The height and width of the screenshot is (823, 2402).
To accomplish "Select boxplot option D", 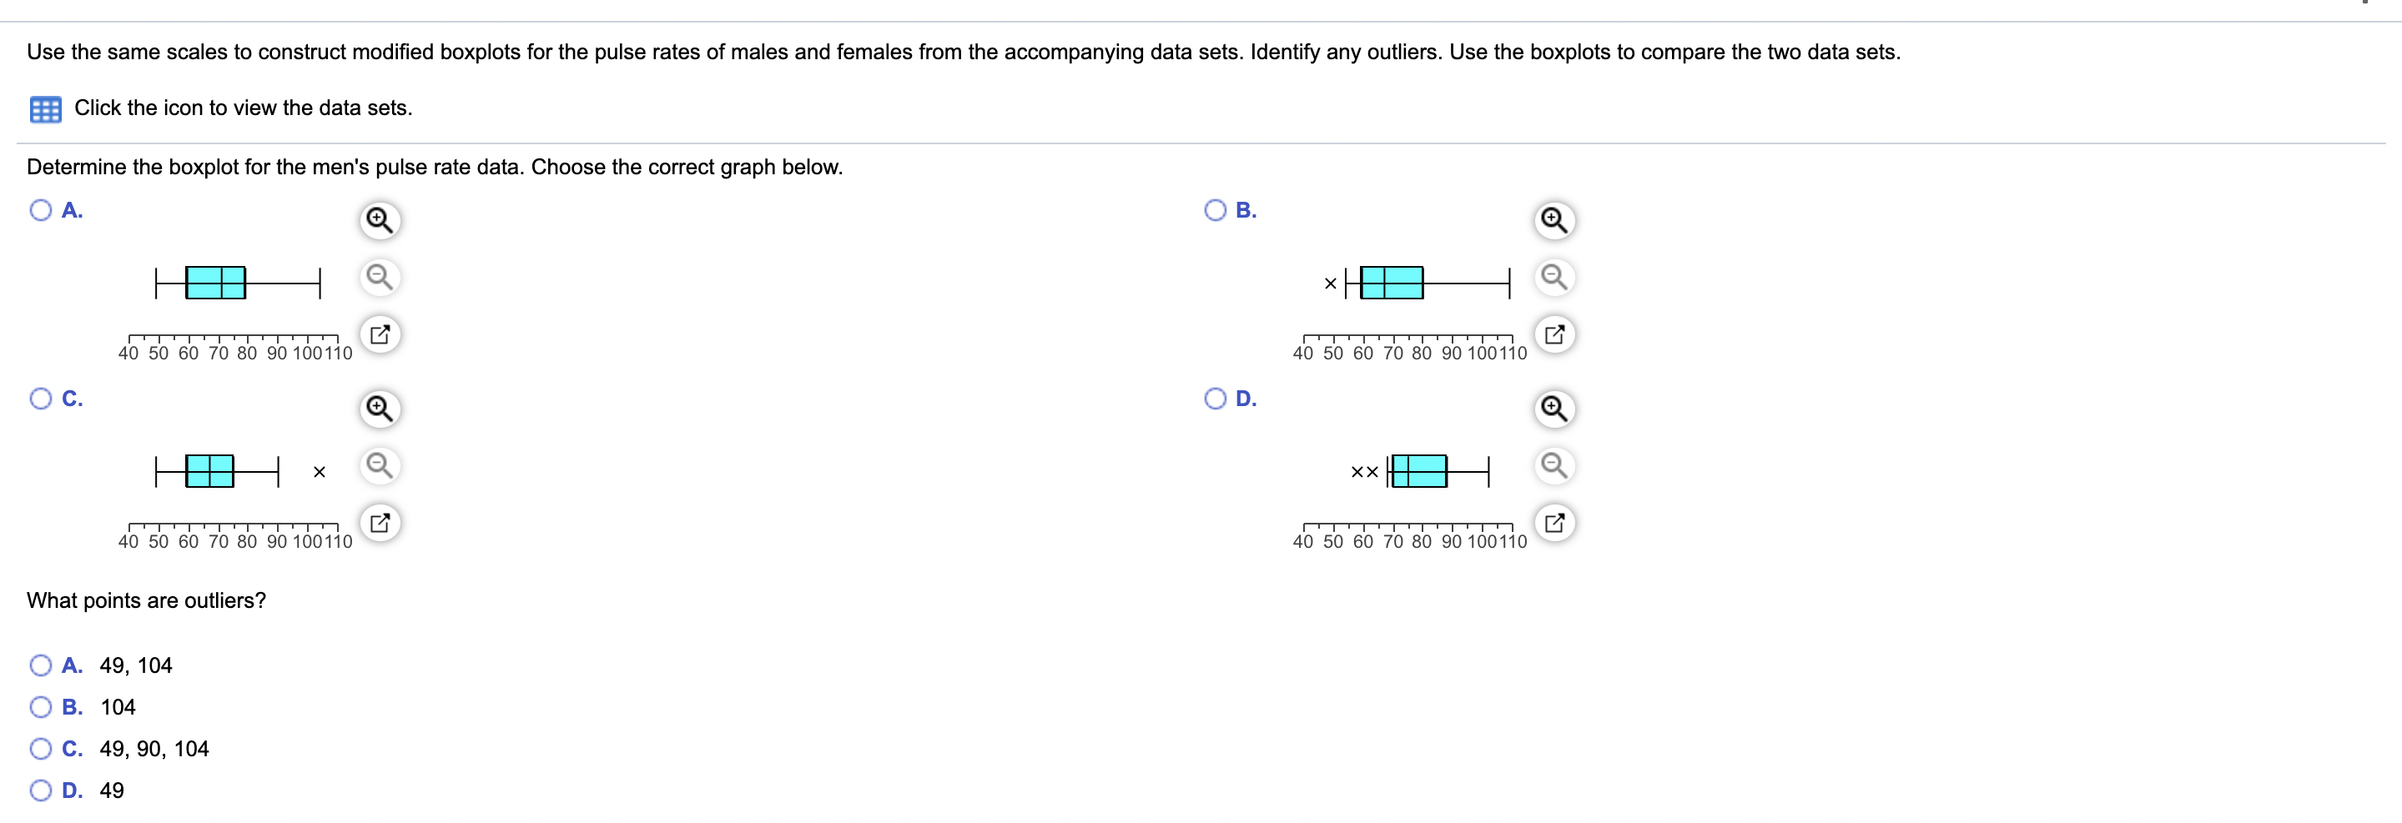I will coord(1215,398).
